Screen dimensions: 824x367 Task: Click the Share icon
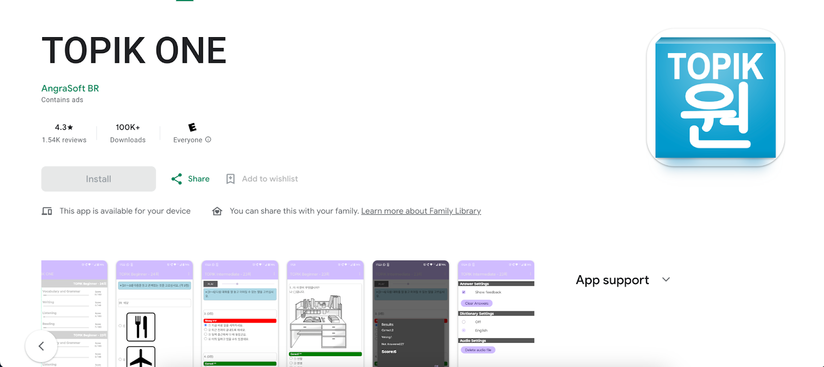(x=177, y=179)
